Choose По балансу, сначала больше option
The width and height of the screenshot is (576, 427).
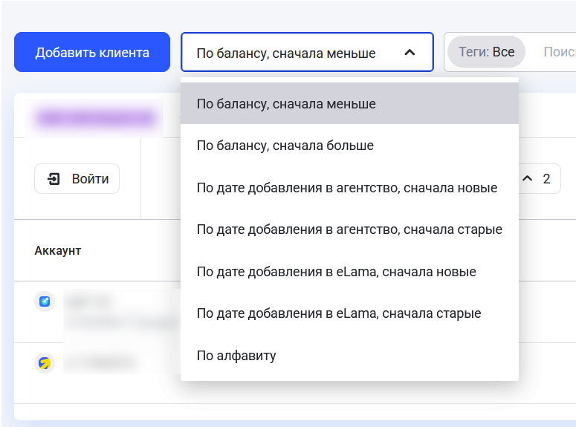pos(349,146)
